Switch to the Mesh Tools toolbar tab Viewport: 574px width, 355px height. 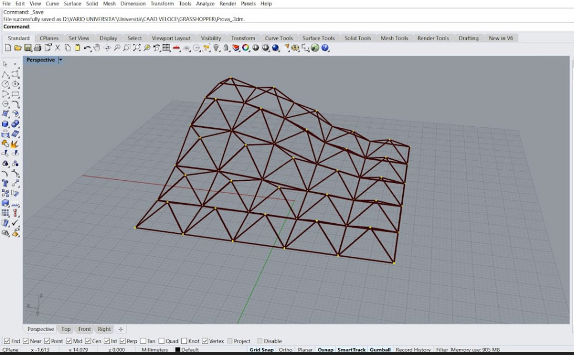pyautogui.click(x=394, y=38)
